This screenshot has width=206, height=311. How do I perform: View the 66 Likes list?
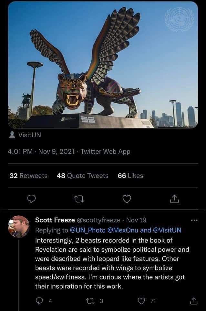(130, 176)
